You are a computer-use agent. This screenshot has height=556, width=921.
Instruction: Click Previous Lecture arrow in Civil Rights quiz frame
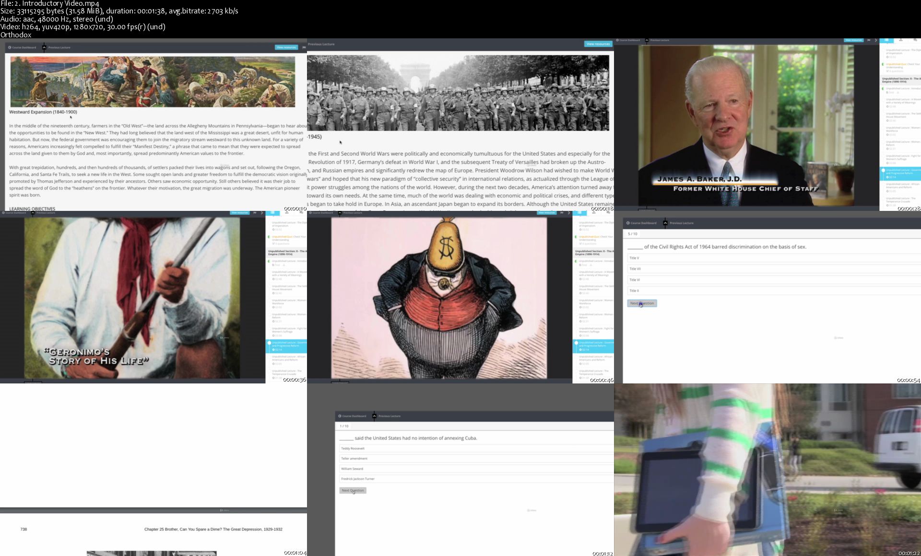[x=665, y=223]
